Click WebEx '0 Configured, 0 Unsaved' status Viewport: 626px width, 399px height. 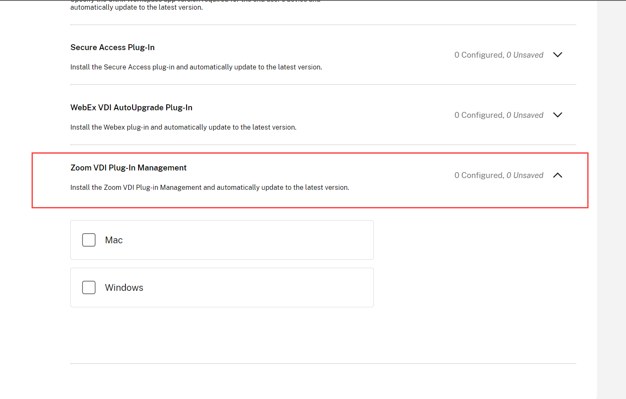pyautogui.click(x=499, y=115)
